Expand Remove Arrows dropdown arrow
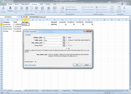The image size is (131, 94). tap(94, 12)
